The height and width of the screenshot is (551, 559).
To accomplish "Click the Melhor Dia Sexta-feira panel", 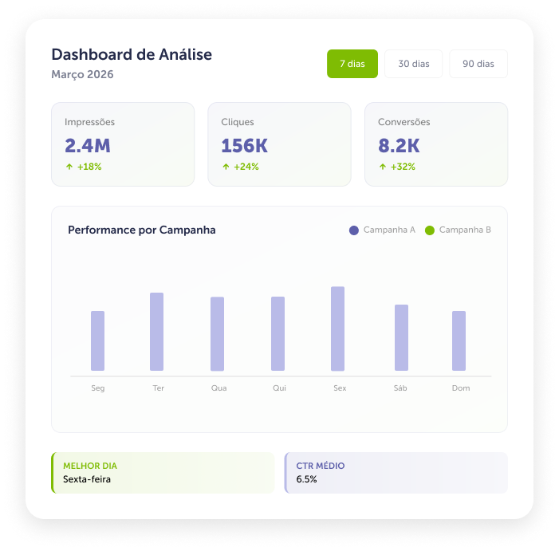I will [x=163, y=473].
